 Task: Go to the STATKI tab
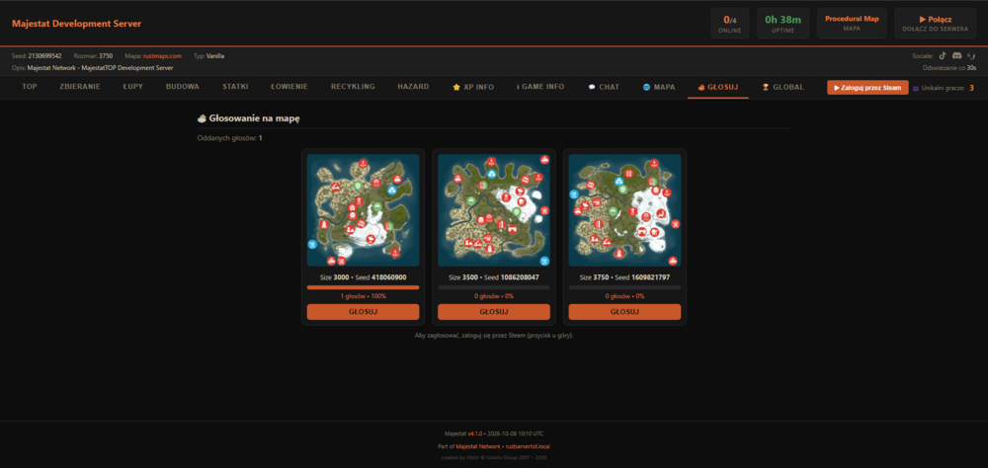pyautogui.click(x=235, y=87)
